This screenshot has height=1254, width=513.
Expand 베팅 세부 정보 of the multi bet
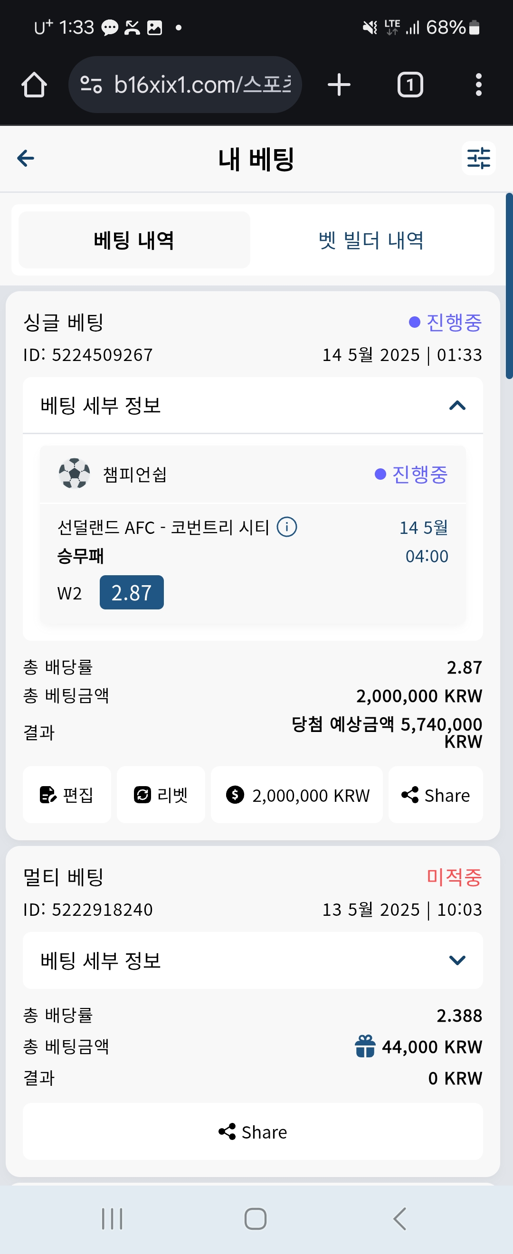(x=253, y=960)
